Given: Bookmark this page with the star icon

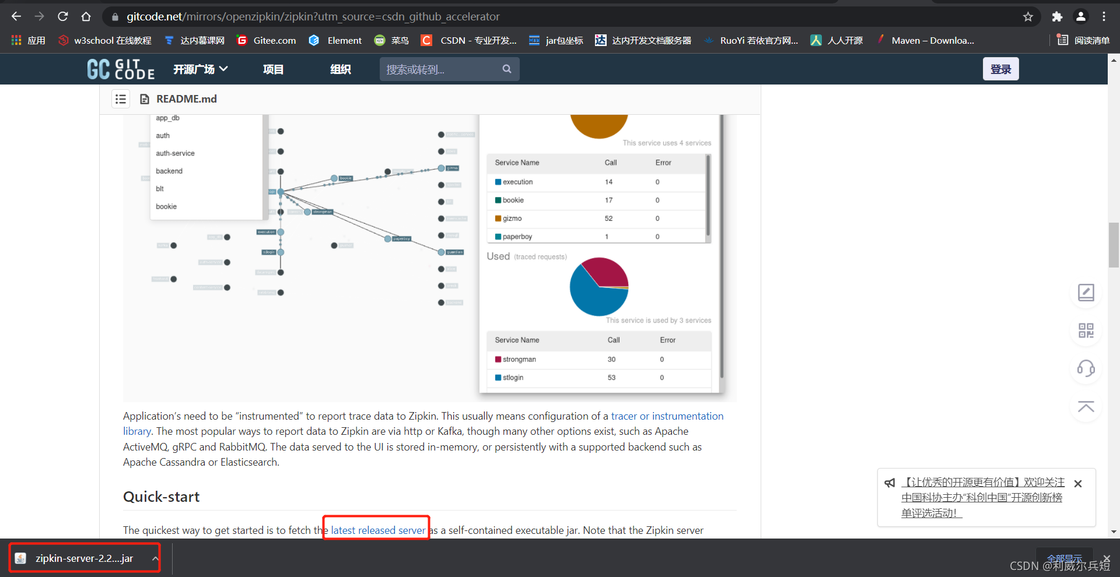Looking at the screenshot, I should tap(1028, 17).
